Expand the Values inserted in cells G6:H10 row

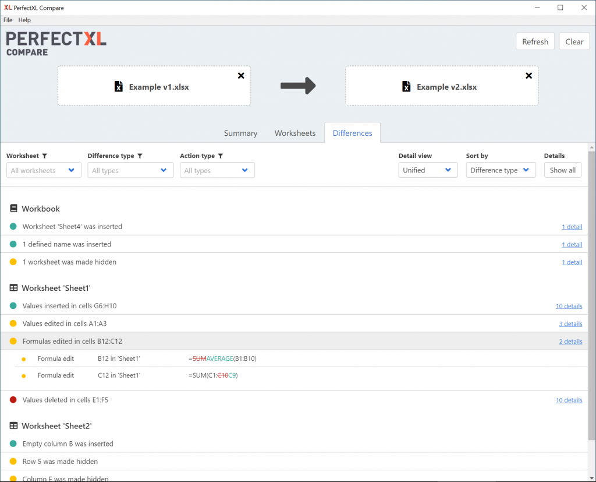(x=294, y=306)
